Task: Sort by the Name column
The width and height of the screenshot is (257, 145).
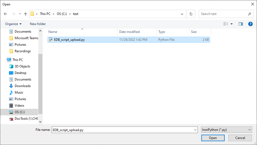Action: [82, 32]
